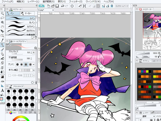Select the Text tool (A)
The width and height of the screenshot is (161, 121).
[x=2, y=90]
